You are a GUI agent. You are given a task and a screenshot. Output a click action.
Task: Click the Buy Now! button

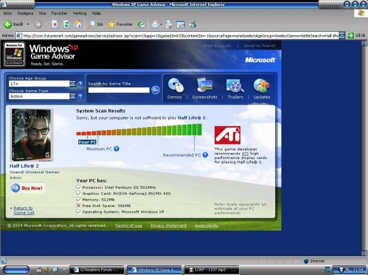point(28,188)
